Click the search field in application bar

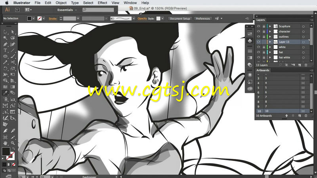(x=98, y=9)
